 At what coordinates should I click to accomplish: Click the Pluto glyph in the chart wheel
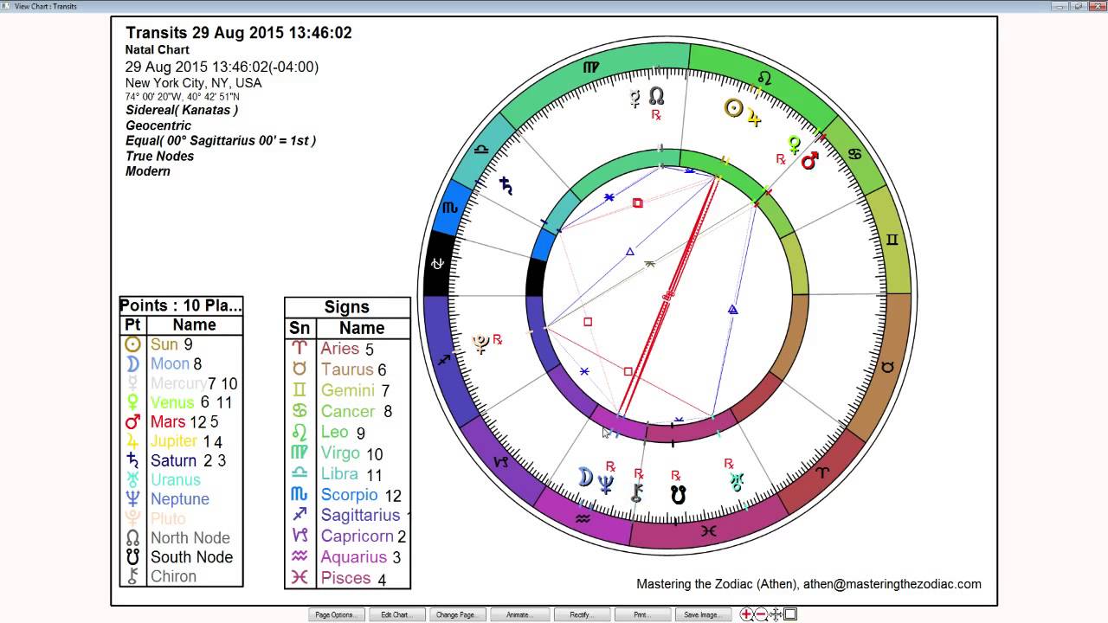point(481,344)
